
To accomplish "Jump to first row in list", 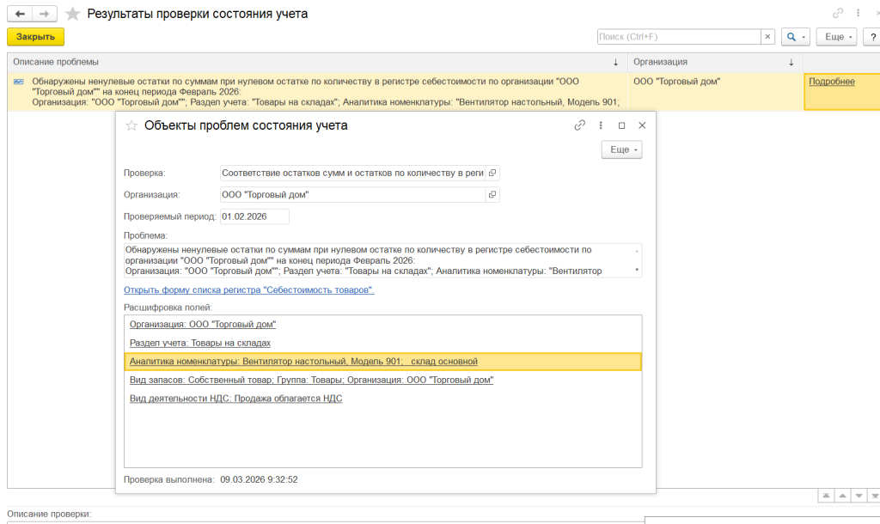I will (x=825, y=496).
